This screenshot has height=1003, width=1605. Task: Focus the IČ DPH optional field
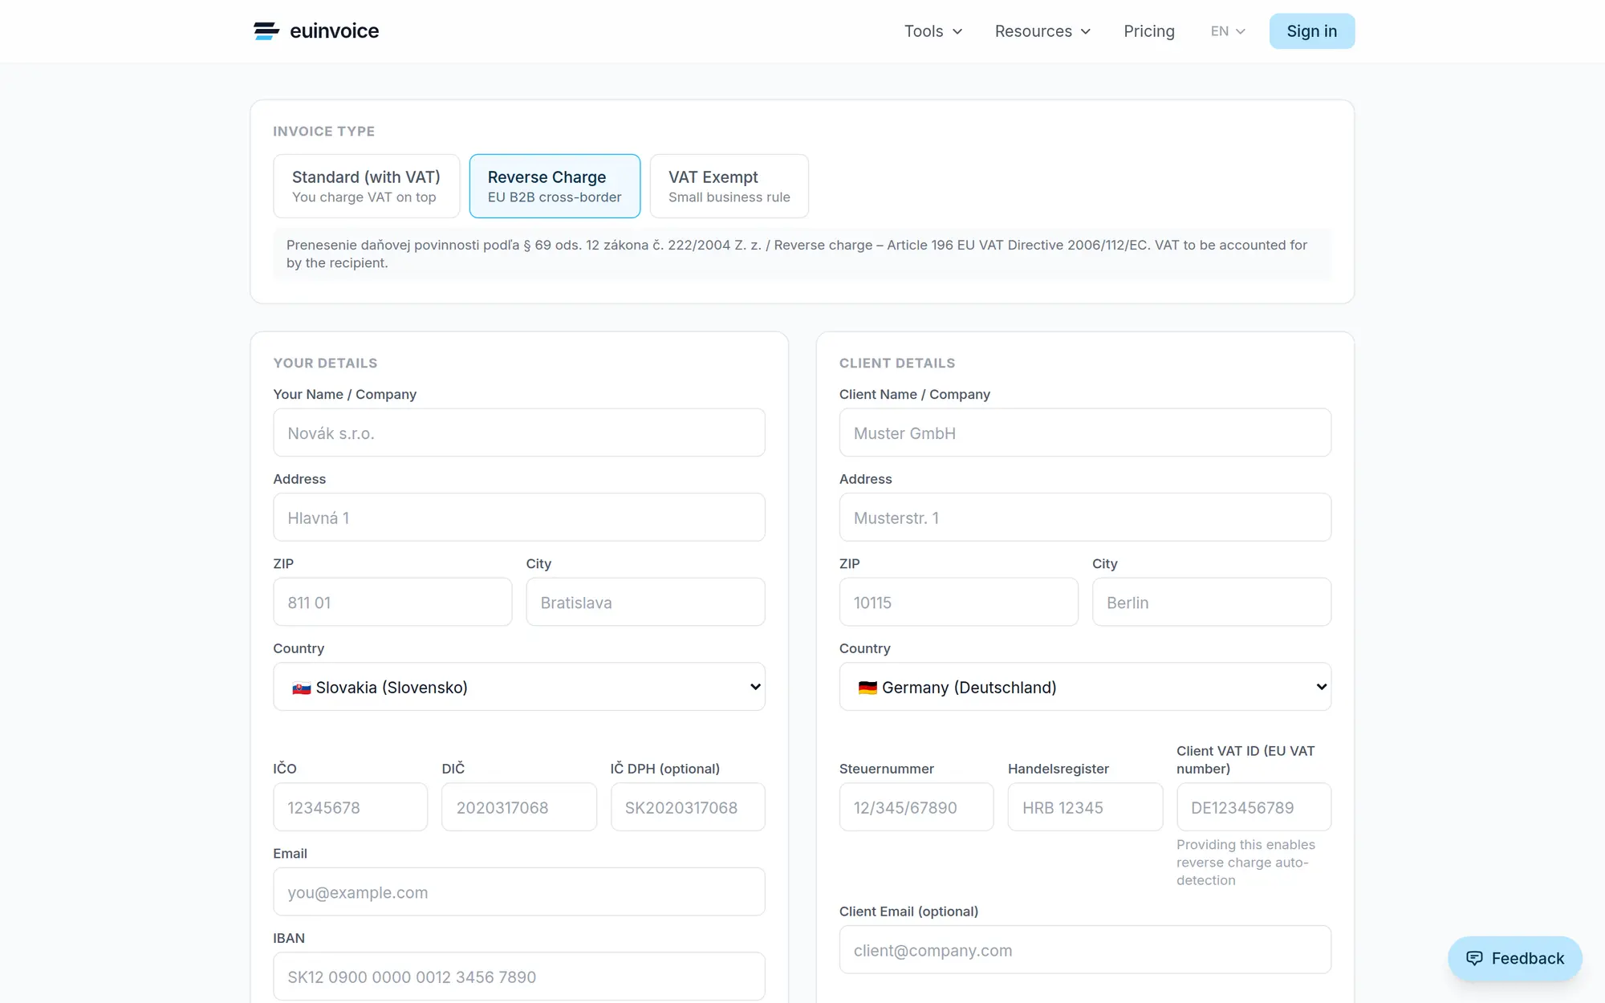688,807
